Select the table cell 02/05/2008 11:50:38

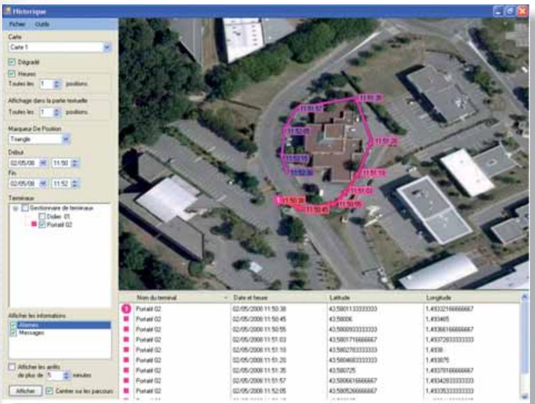pyautogui.click(x=259, y=309)
